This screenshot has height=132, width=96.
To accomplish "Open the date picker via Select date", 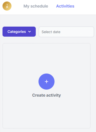I will [66, 32].
